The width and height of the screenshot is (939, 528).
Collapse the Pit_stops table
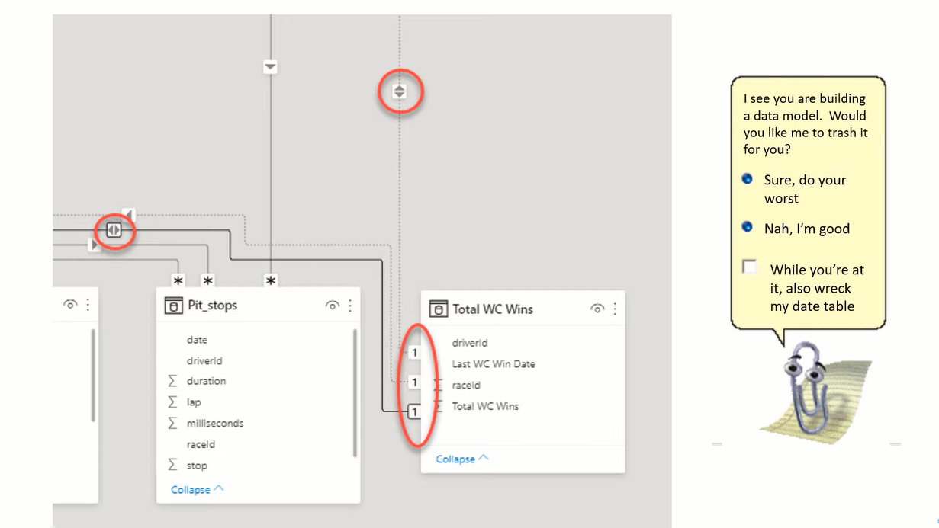click(x=198, y=489)
